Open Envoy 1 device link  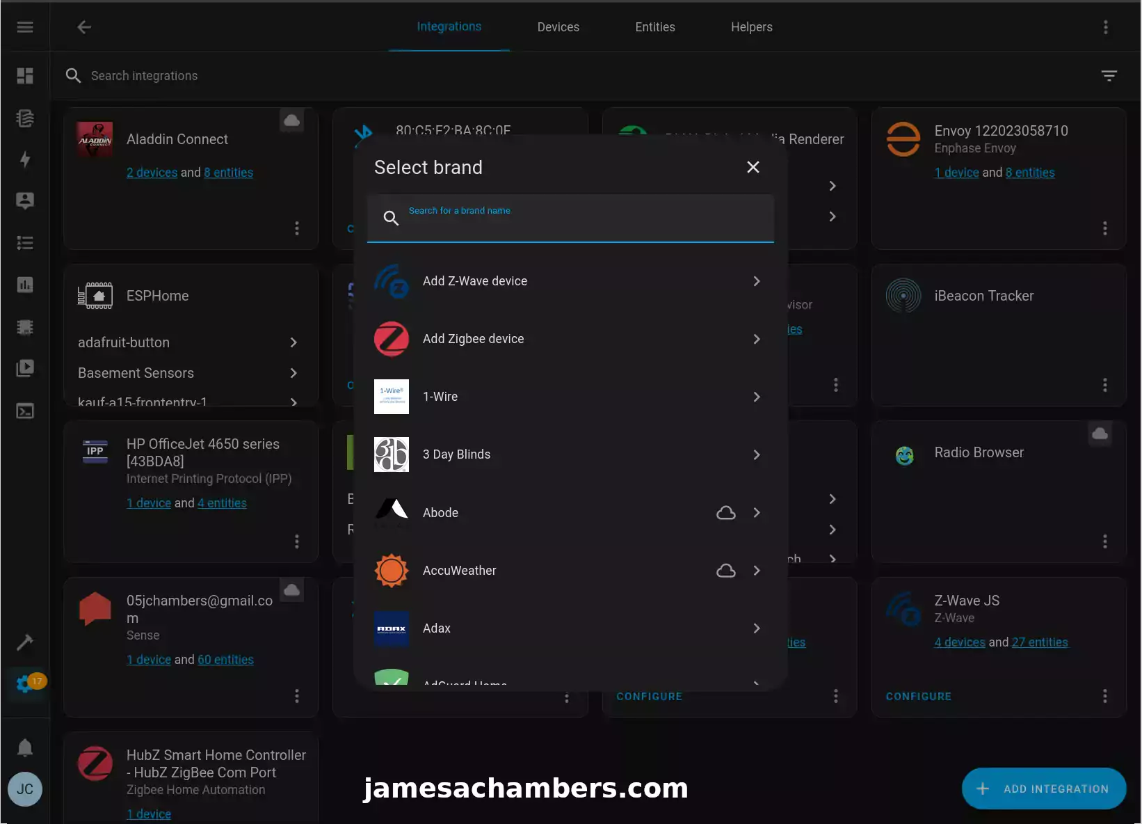(x=957, y=173)
